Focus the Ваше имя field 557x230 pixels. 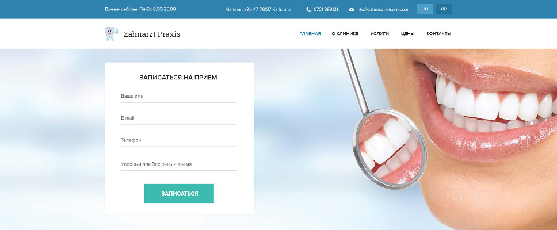click(179, 96)
